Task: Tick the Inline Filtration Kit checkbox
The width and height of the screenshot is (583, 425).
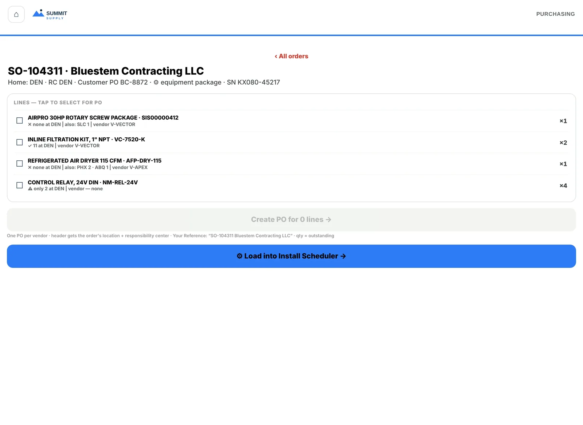Action: pyautogui.click(x=20, y=142)
